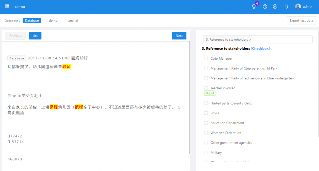Viewport: 319px width, 171px height.
Task: Remove the '3. Reference to stakeholders' tag
Action: coord(250,40)
